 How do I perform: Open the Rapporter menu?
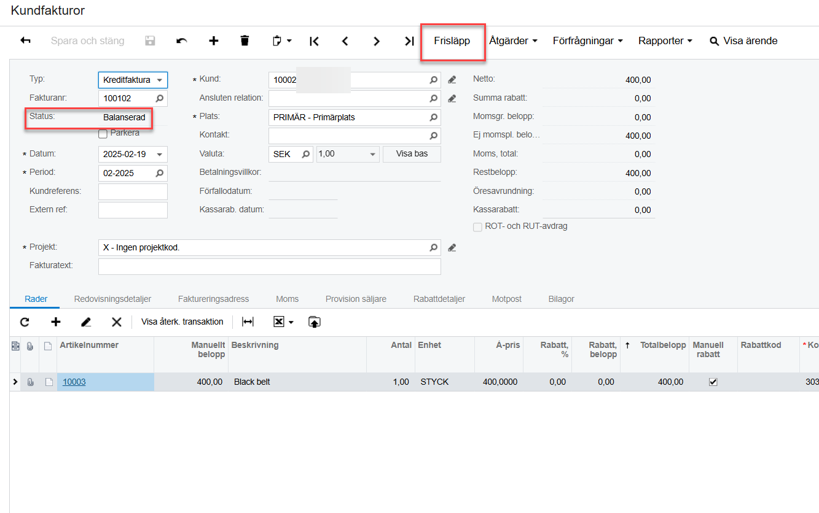665,40
